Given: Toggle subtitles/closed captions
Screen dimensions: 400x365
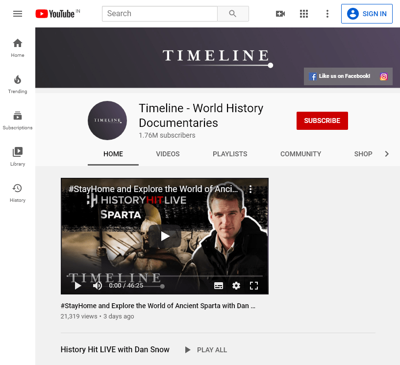Looking at the screenshot, I should (x=218, y=286).
